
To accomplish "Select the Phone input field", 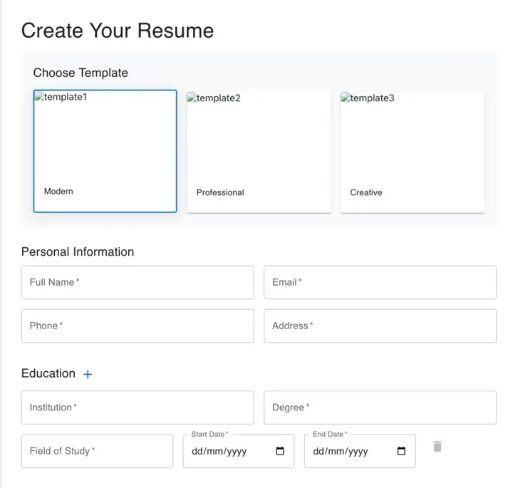I will [x=138, y=326].
